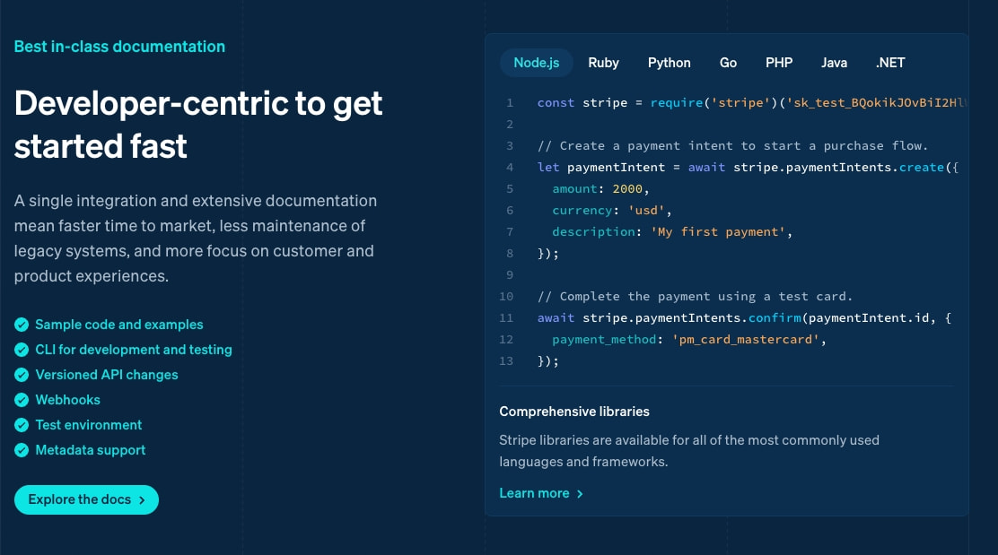The image size is (998, 555).
Task: Click payment_method 'pm_card_mastercard' code line
Action: click(688, 340)
